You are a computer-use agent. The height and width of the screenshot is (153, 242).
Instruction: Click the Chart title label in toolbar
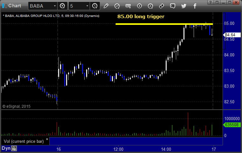coord(15,6)
